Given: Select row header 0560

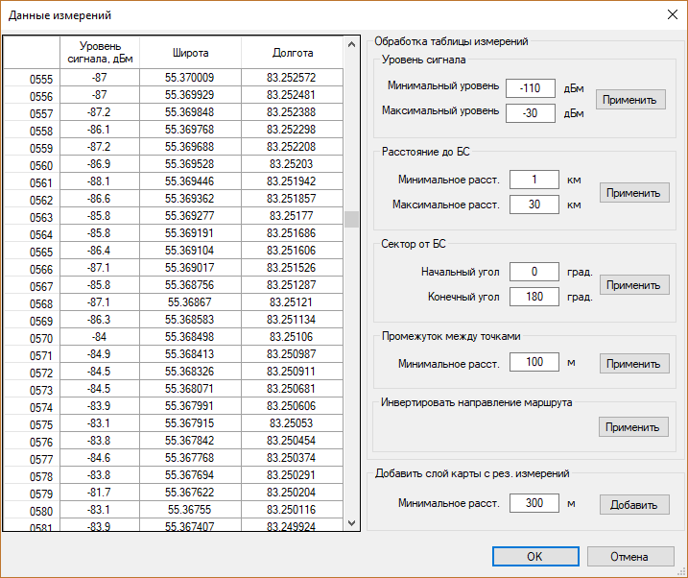Looking at the screenshot, I should (32, 165).
